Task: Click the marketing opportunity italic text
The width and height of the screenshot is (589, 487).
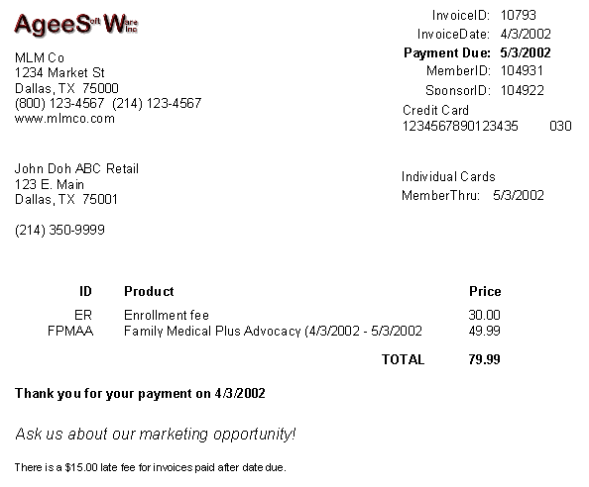Action: (156, 435)
